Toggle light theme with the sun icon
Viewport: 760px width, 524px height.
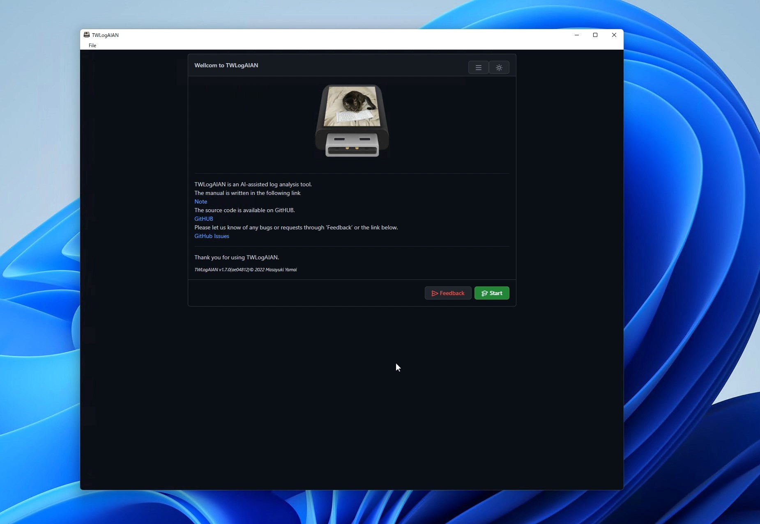[499, 68]
